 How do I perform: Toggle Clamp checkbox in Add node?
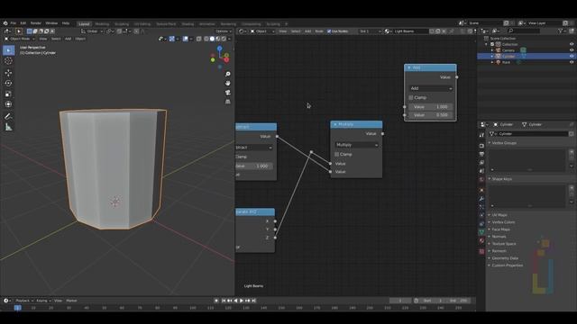click(x=411, y=98)
